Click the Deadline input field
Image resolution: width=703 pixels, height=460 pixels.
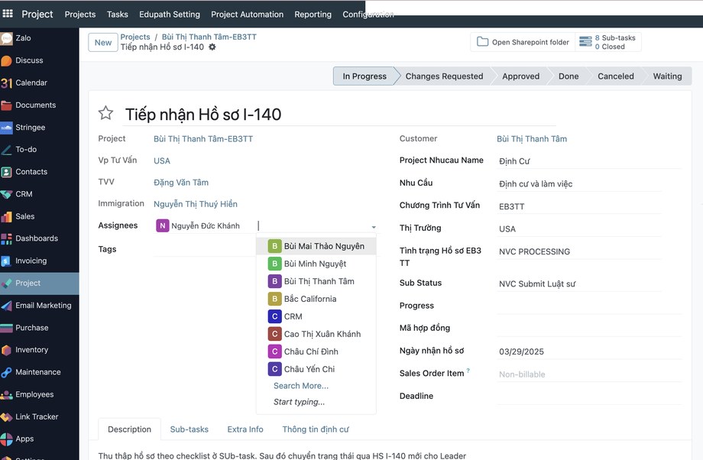[x=589, y=397]
